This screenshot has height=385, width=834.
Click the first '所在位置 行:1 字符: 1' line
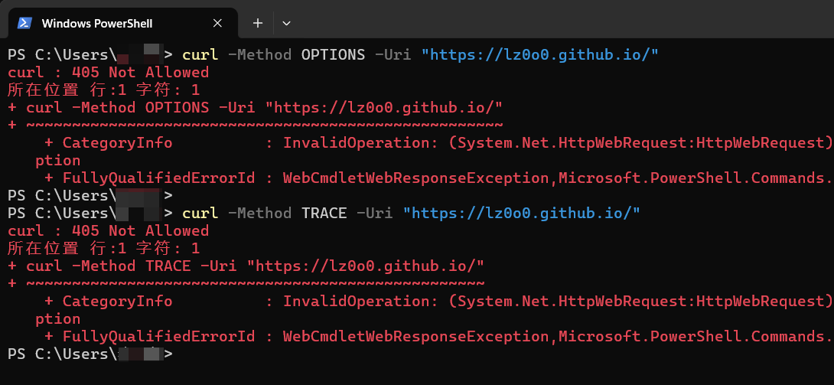point(104,90)
